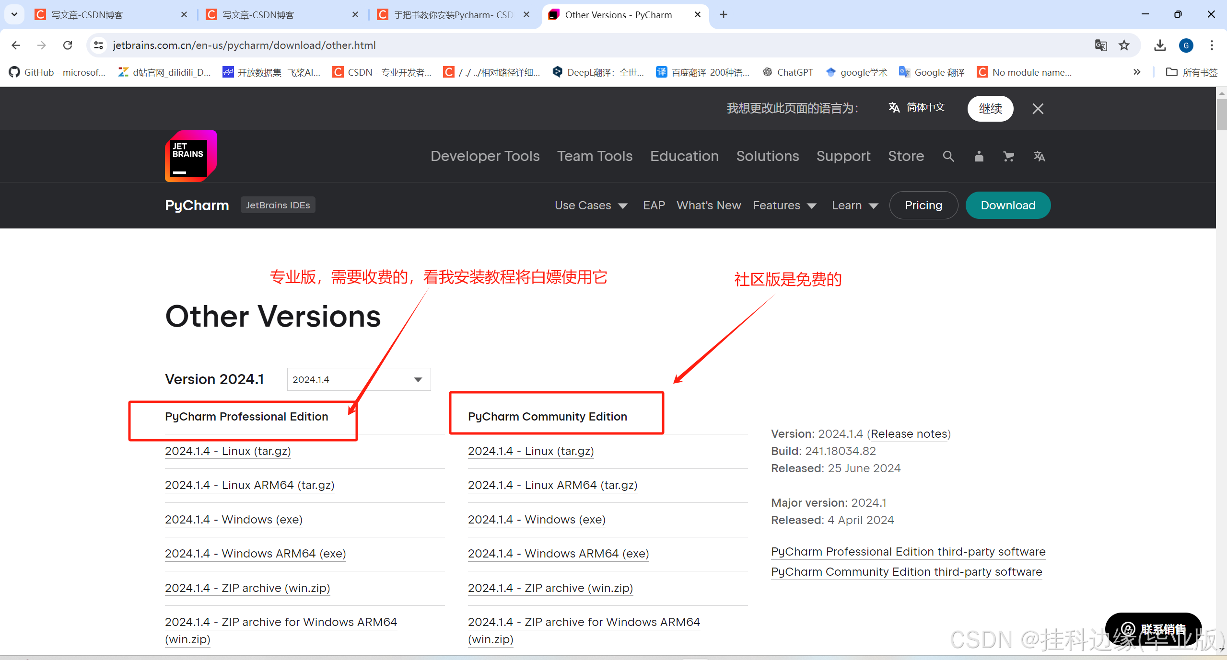Expand Features dropdown
This screenshot has width=1227, height=660.
click(x=784, y=205)
